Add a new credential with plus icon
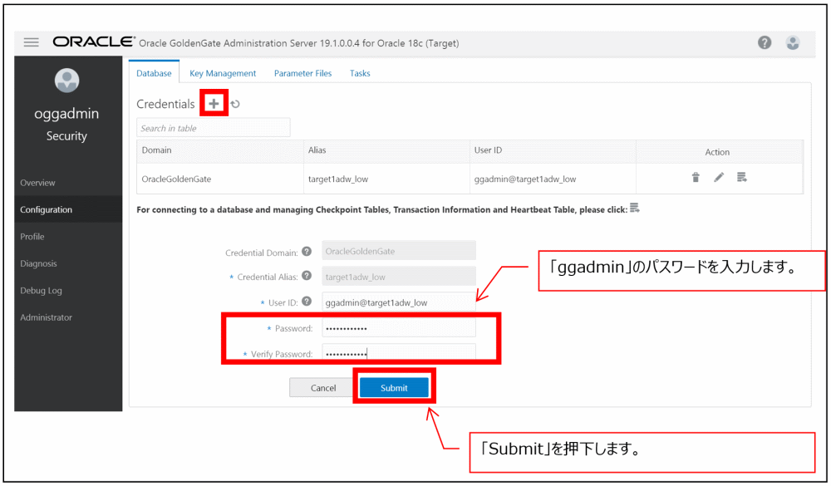 click(214, 103)
